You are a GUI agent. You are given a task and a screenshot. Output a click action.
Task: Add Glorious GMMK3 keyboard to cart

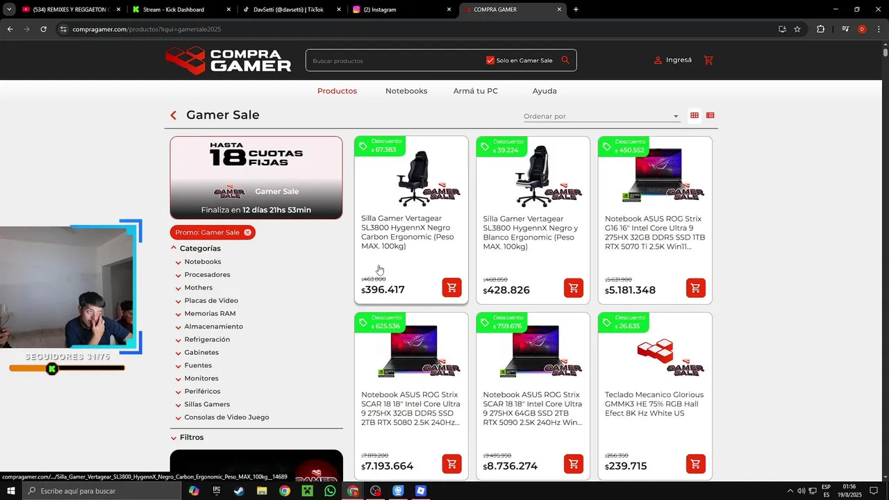point(695,463)
